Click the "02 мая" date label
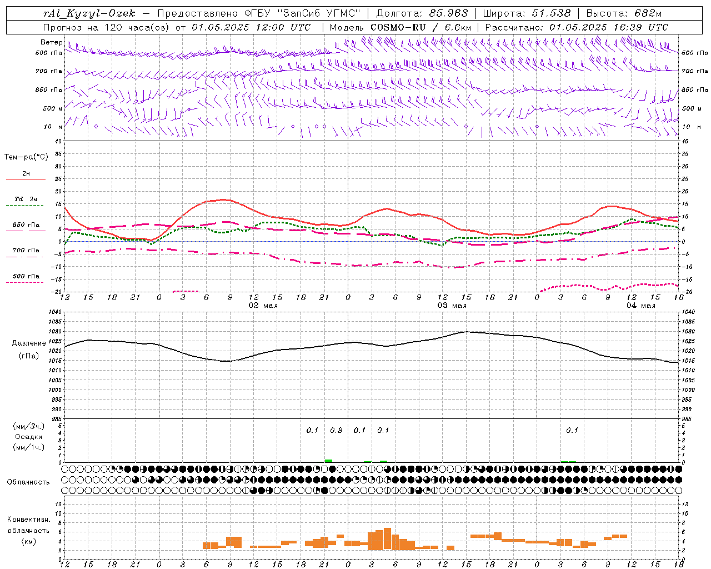Image resolution: width=711 pixels, height=569 pixels. 263,306
